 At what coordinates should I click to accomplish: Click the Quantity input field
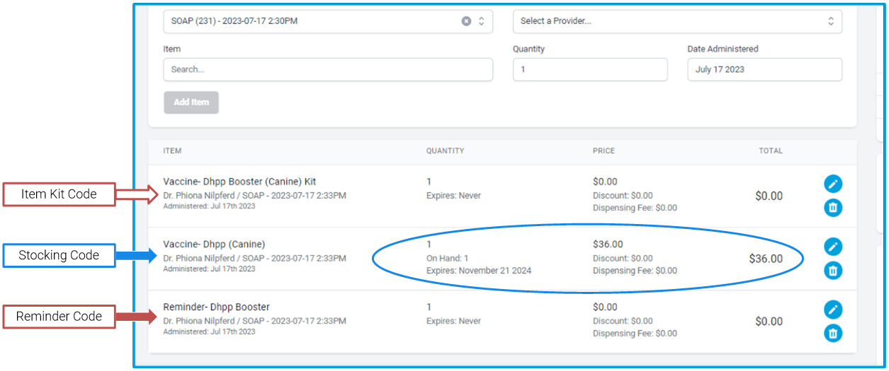click(590, 69)
